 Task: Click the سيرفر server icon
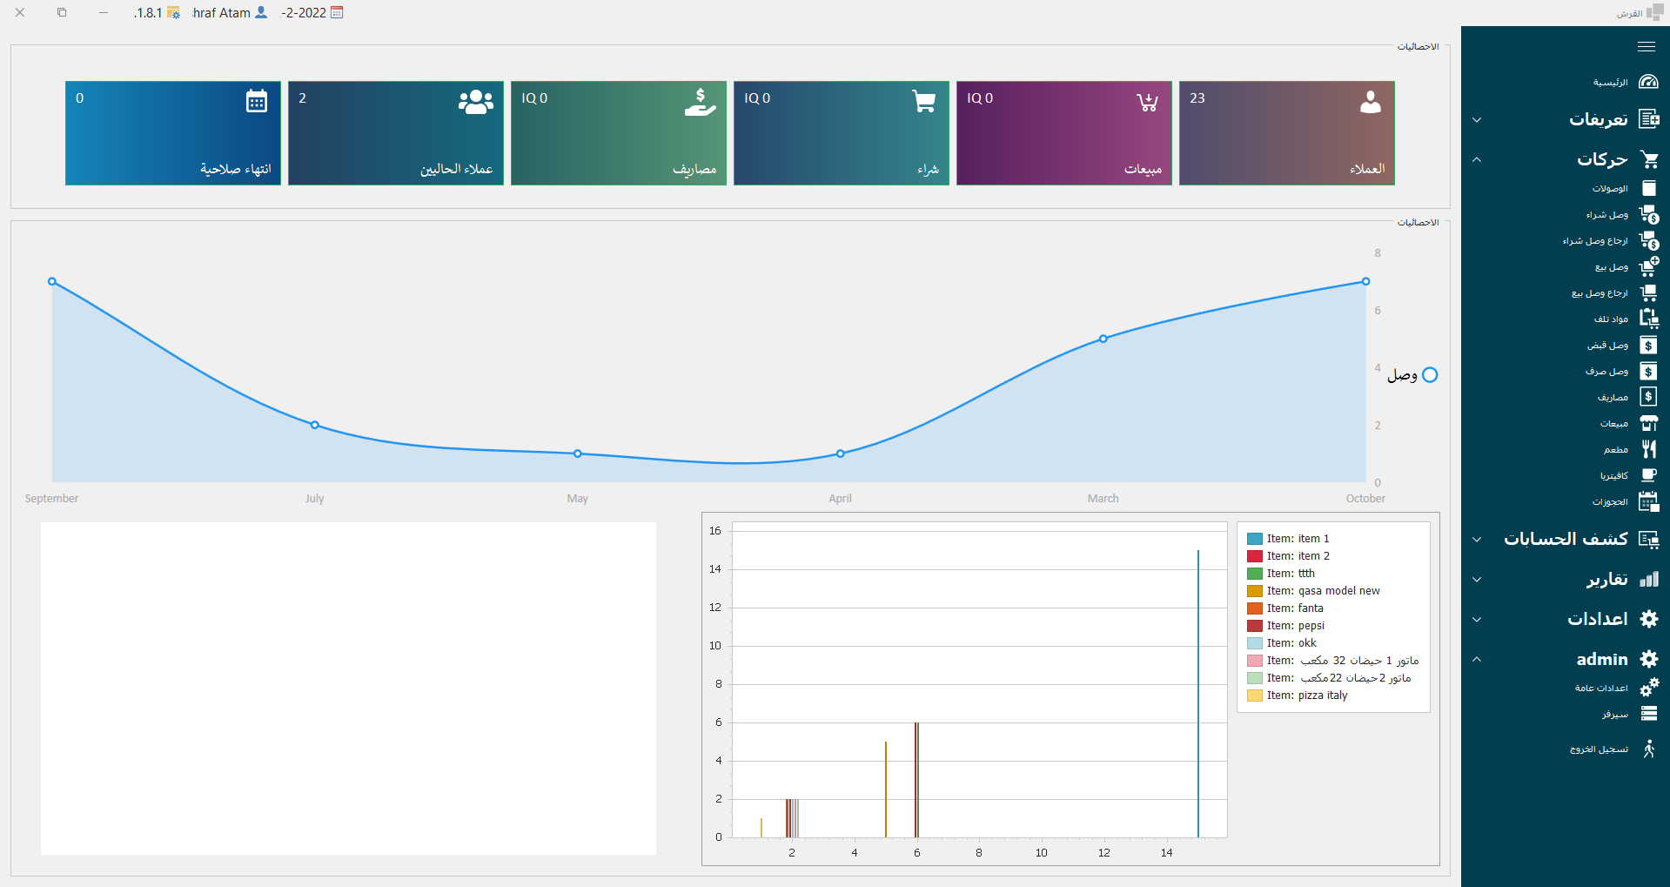tap(1648, 714)
